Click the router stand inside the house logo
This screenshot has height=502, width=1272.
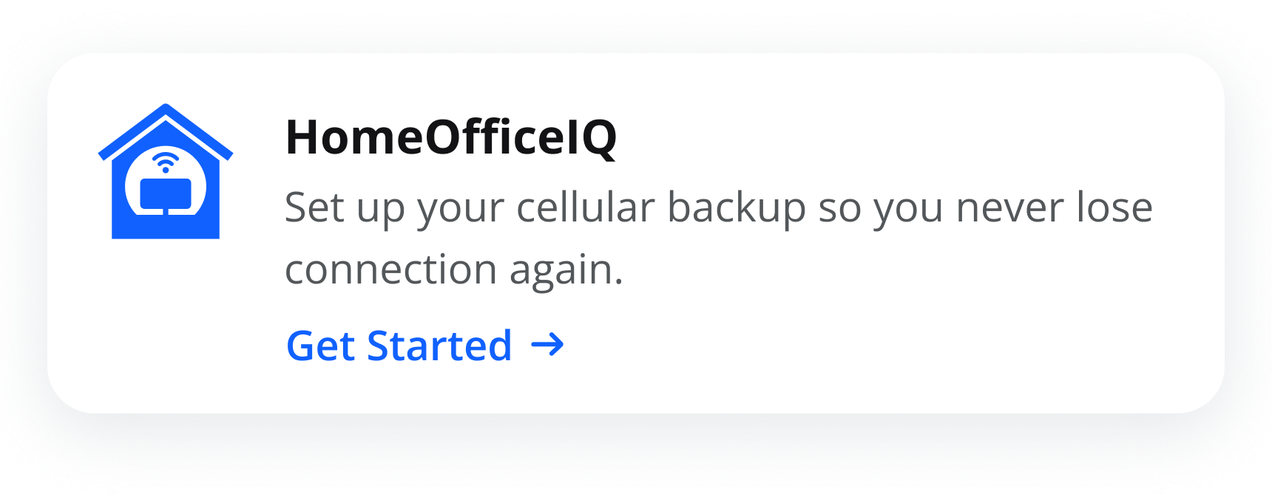pyautogui.click(x=166, y=212)
